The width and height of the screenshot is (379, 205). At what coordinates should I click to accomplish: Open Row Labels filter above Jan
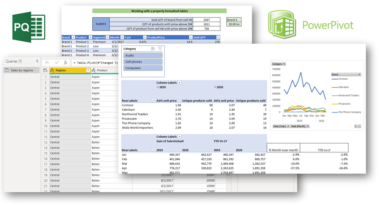154,150
